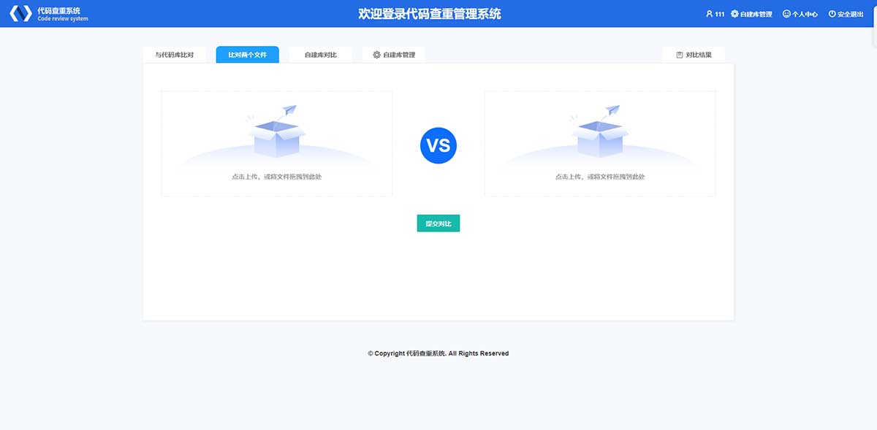This screenshot has height=430, width=877.
Task: Open 个人中心 text link in header
Action: (805, 14)
